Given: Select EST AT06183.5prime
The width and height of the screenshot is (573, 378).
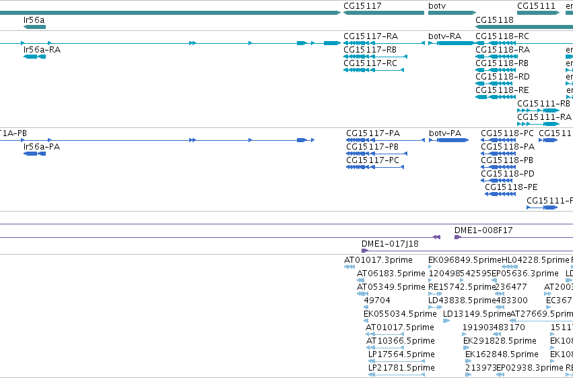Looking at the screenshot, I should (x=391, y=274).
